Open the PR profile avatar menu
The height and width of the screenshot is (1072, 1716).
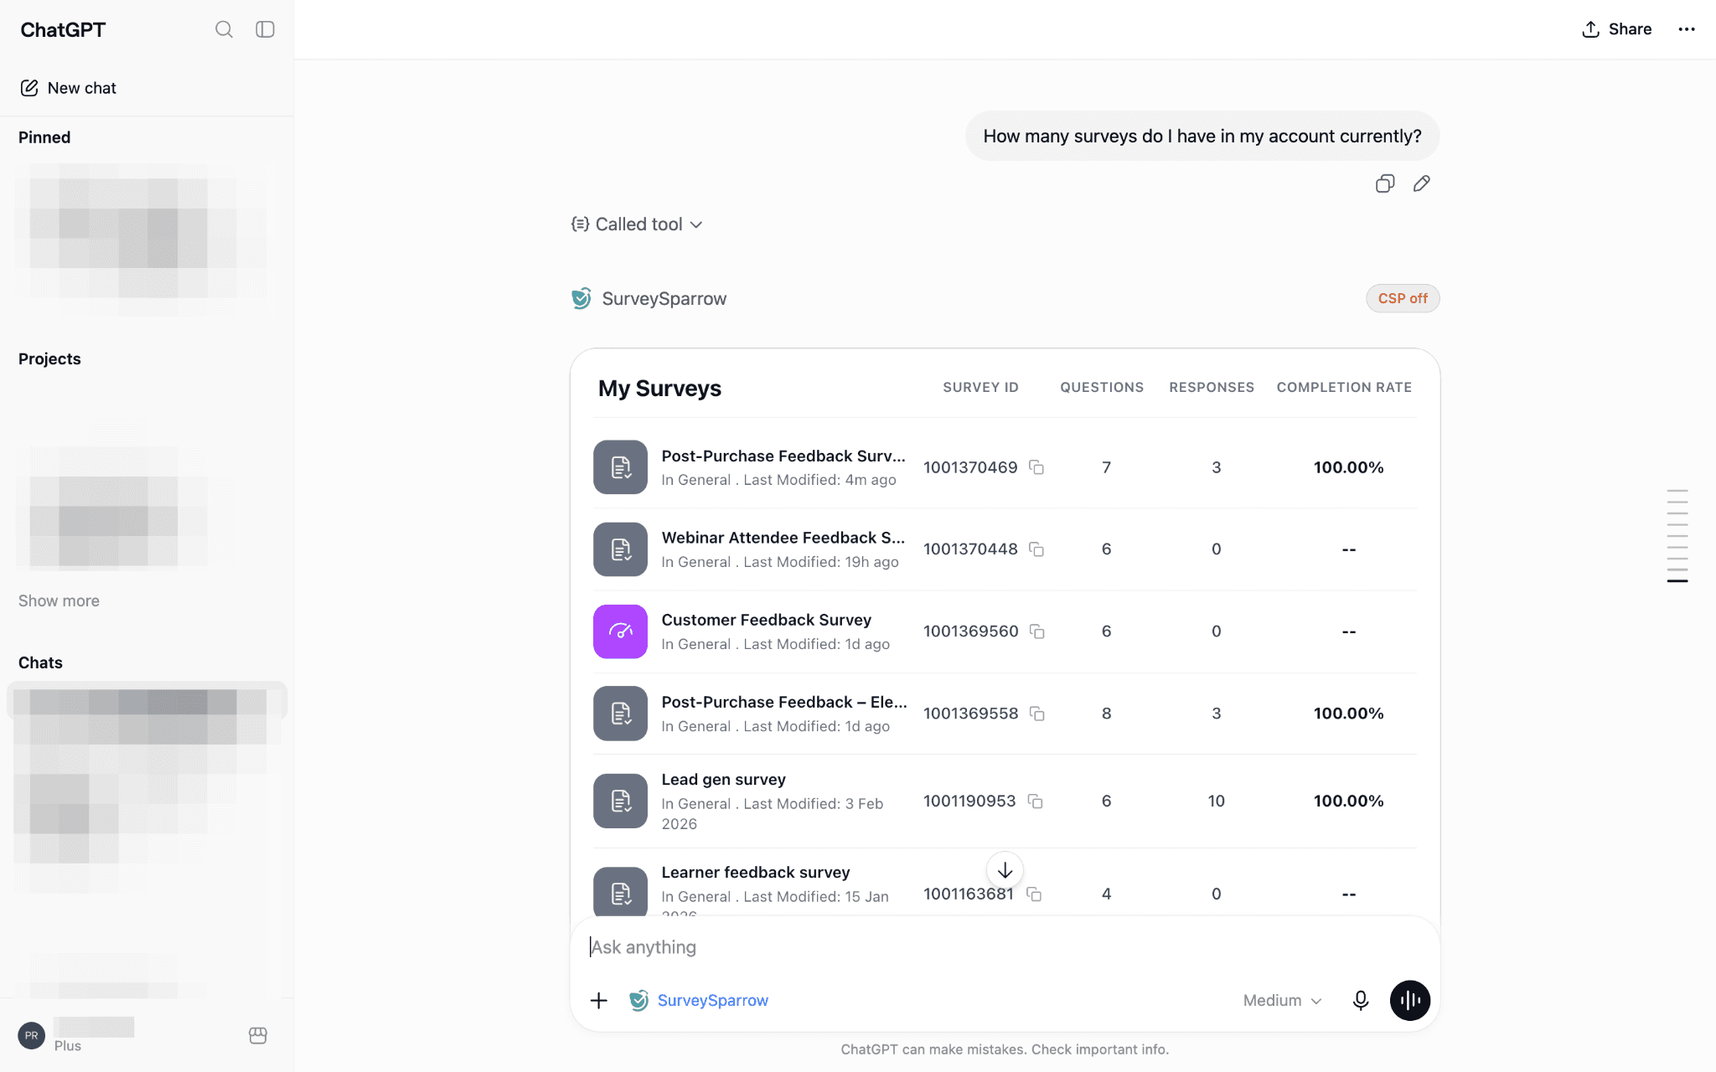[x=32, y=1035]
